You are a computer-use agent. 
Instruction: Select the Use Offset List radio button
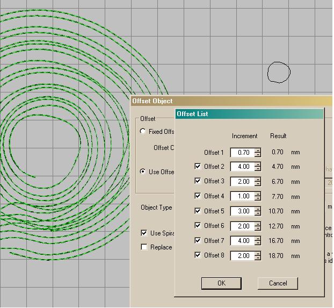143,172
